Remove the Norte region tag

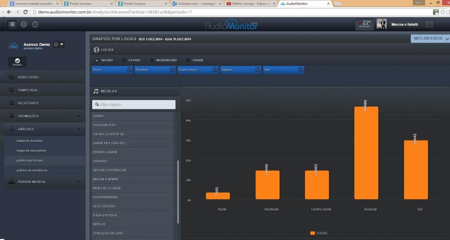(x=129, y=70)
